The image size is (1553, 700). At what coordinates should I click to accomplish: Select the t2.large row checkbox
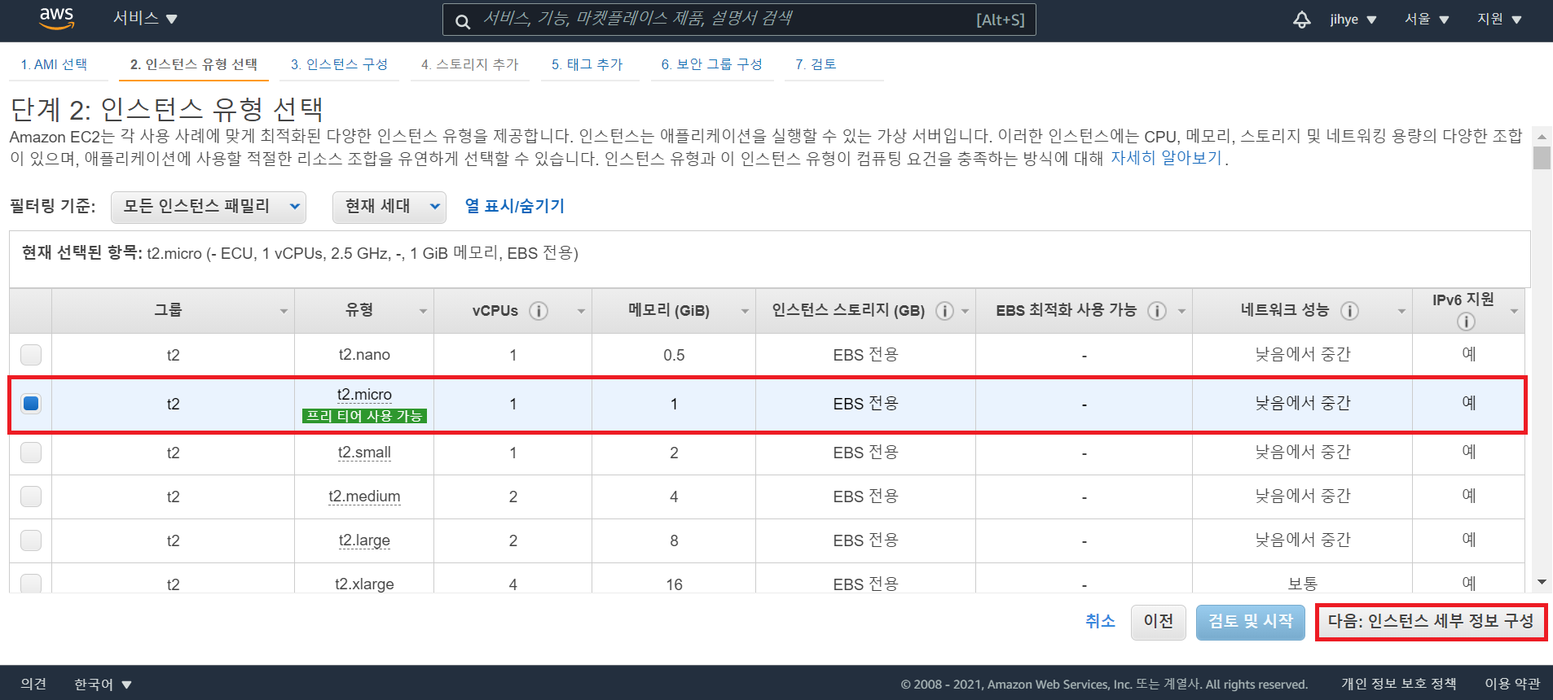31,540
